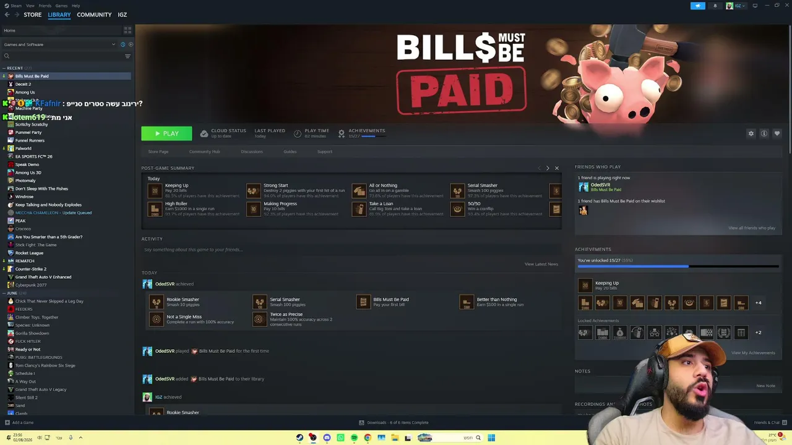Screen dimensions: 792x445
Task: Click the activity comment input field
Action: 351,250
